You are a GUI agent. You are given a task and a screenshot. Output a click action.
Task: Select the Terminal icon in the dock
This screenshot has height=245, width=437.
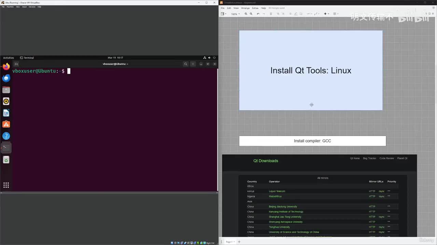click(x=6, y=148)
